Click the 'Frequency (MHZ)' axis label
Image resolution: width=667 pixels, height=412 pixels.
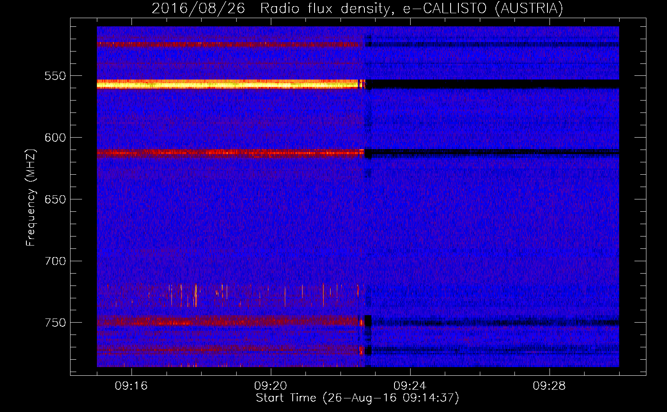31,198
